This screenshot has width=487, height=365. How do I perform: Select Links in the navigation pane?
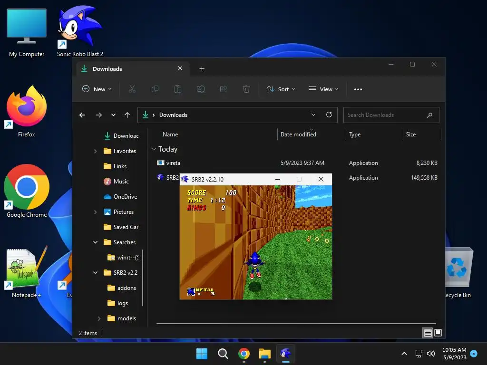point(120,166)
